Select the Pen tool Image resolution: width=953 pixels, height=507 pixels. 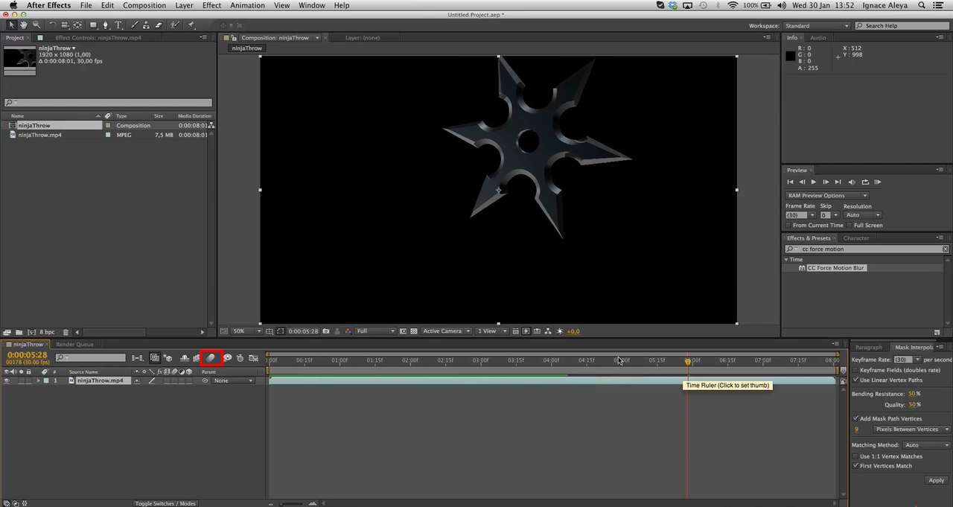pyautogui.click(x=106, y=25)
